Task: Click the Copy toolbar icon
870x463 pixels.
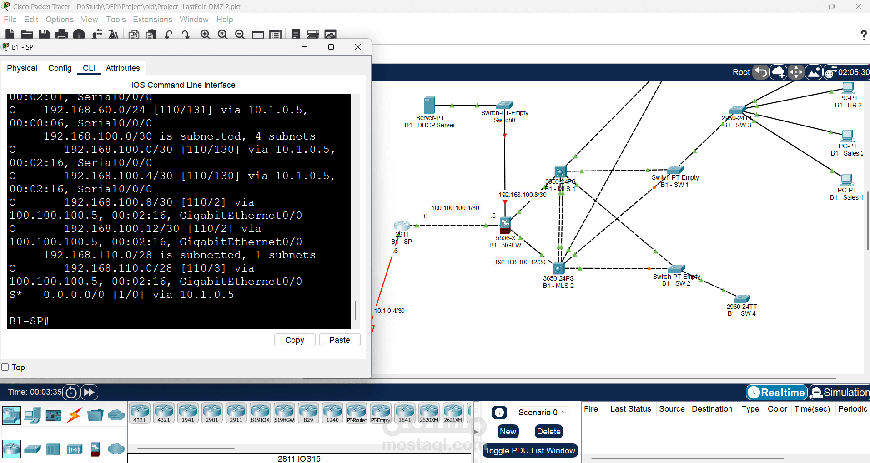Action: coord(134,34)
